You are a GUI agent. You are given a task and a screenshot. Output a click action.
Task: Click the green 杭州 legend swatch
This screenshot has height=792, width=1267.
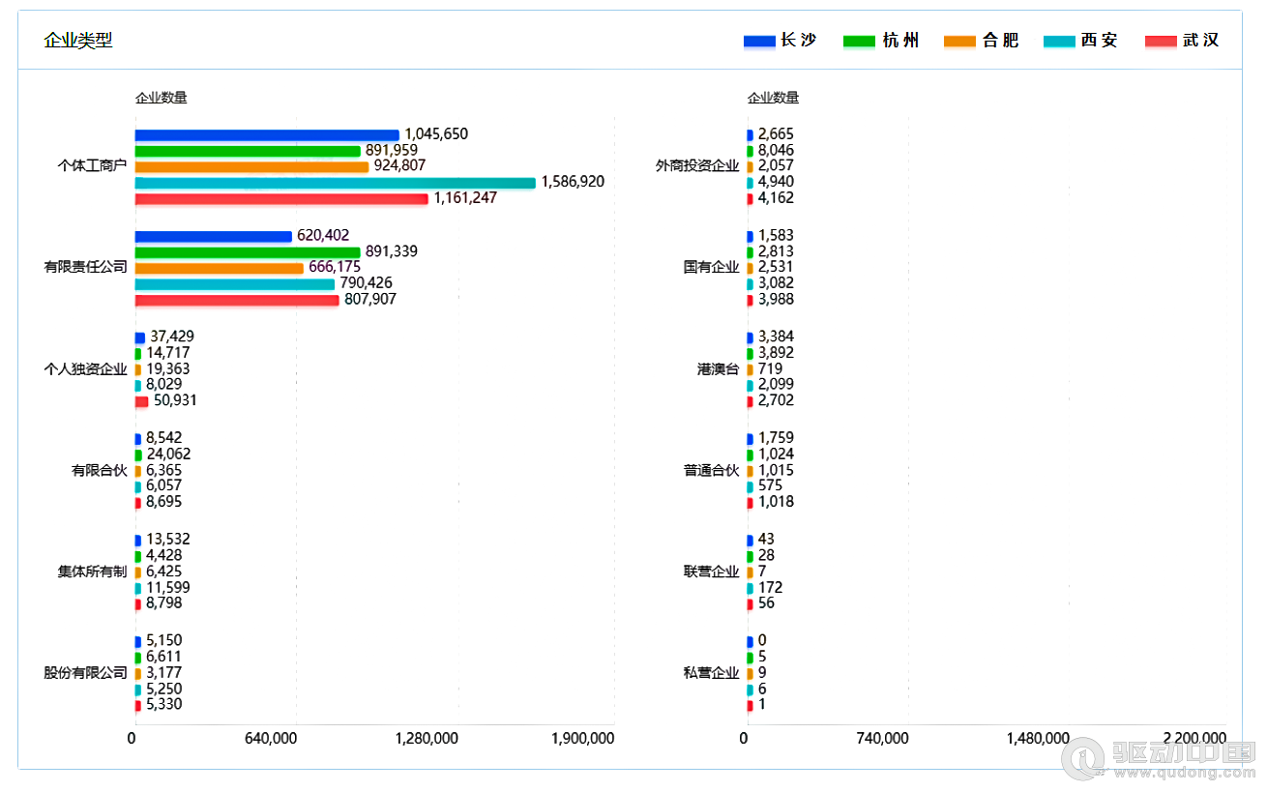click(x=860, y=41)
